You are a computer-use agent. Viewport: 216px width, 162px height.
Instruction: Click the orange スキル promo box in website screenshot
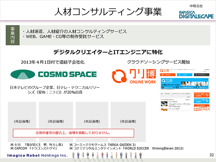click(202, 107)
